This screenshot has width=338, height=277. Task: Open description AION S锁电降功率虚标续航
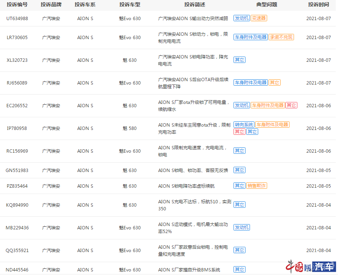[186, 186]
